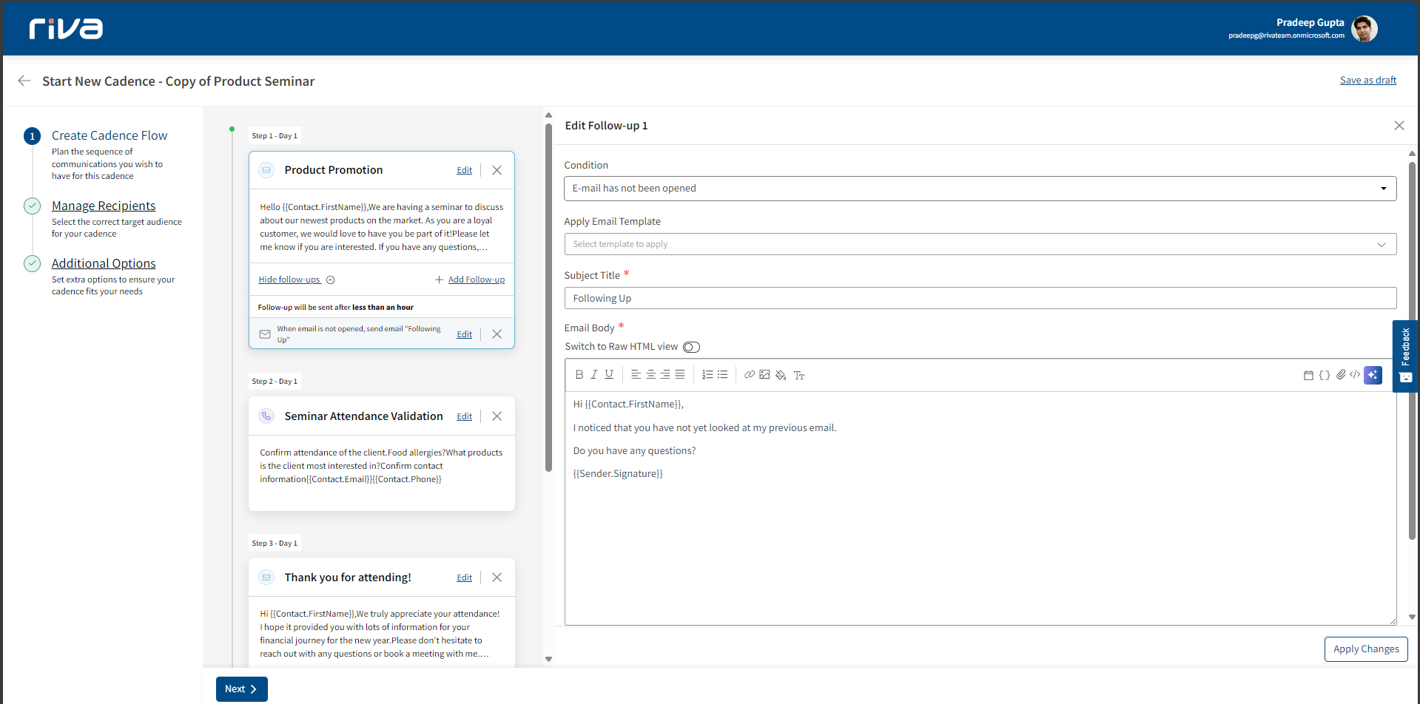The width and height of the screenshot is (1420, 704).
Task: Open Additional Options step
Action: [x=104, y=263]
